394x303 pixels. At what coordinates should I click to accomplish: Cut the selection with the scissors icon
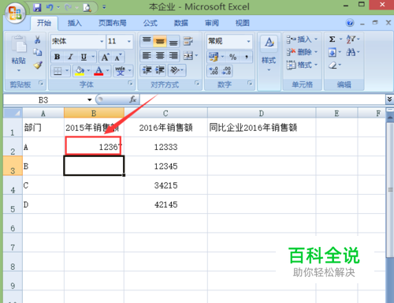[x=38, y=39]
